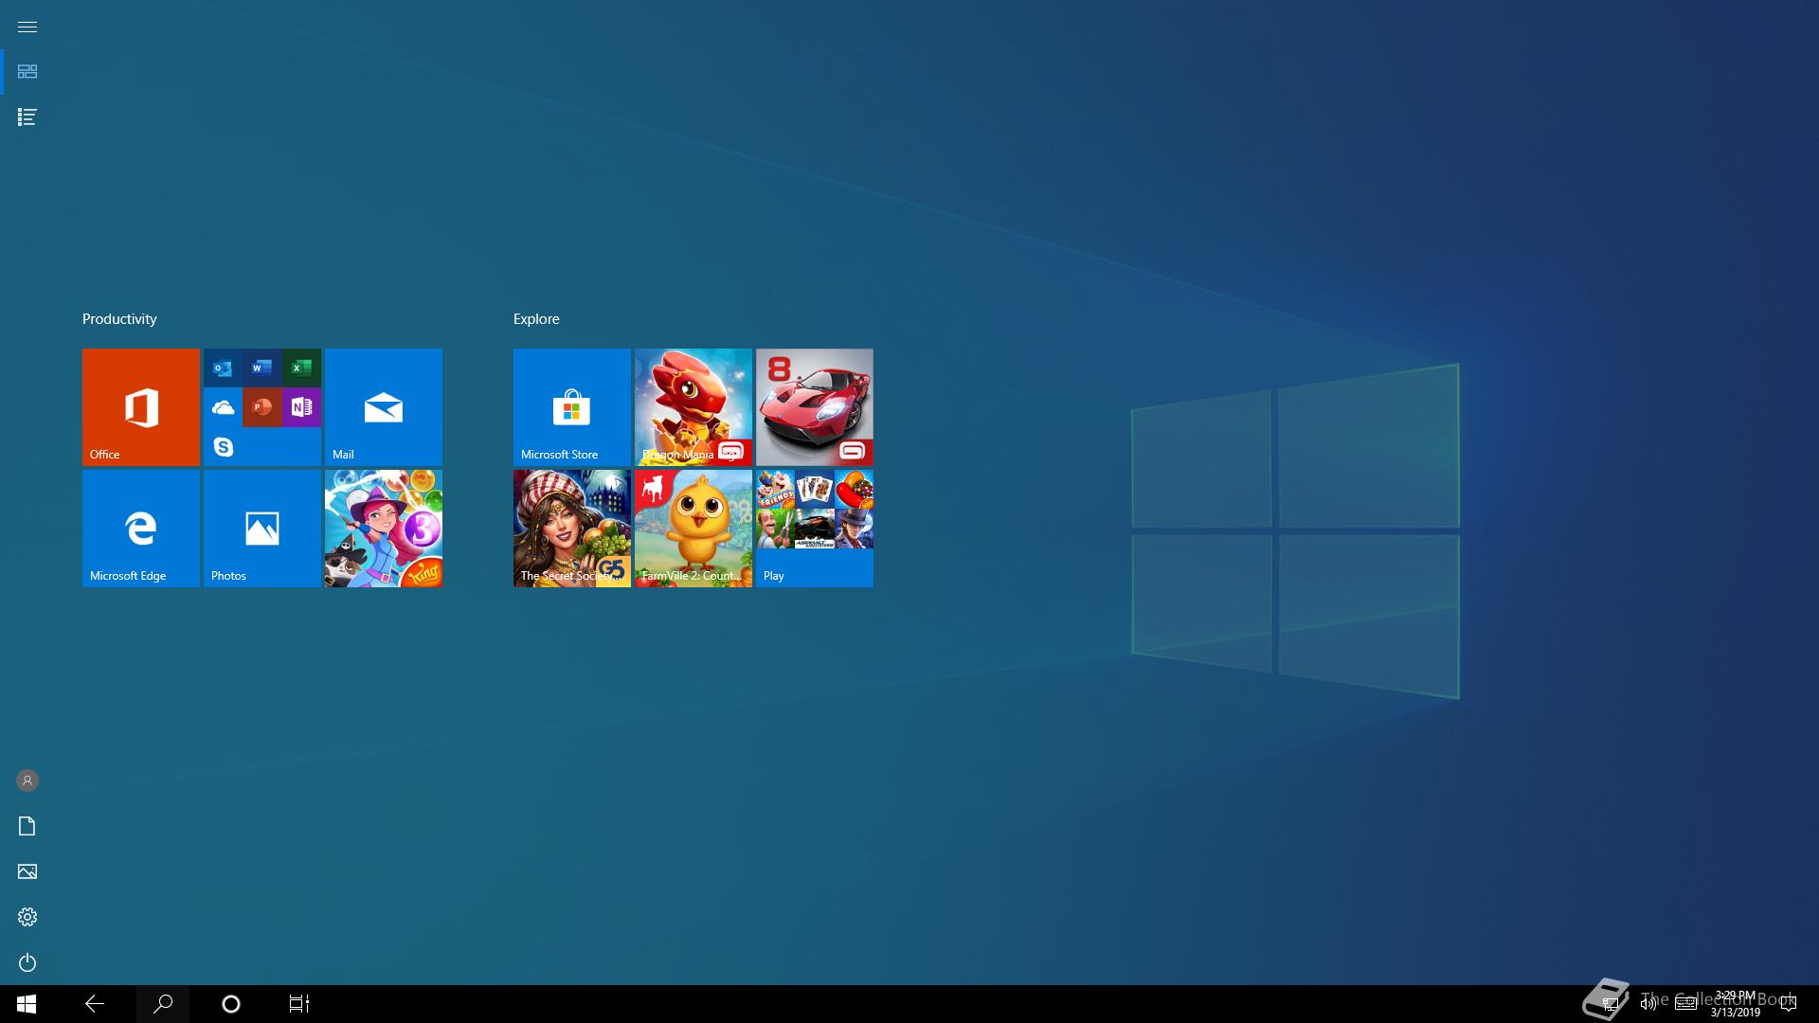This screenshot has width=1819, height=1023.
Task: Open Skype from the Office folder tile
Action: point(223,446)
